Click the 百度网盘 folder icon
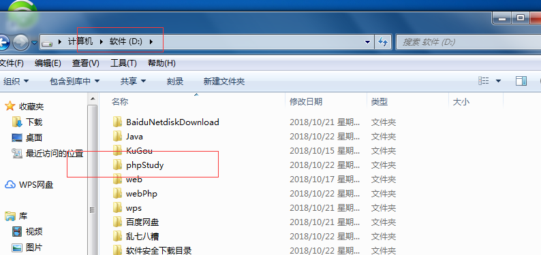 pos(117,222)
